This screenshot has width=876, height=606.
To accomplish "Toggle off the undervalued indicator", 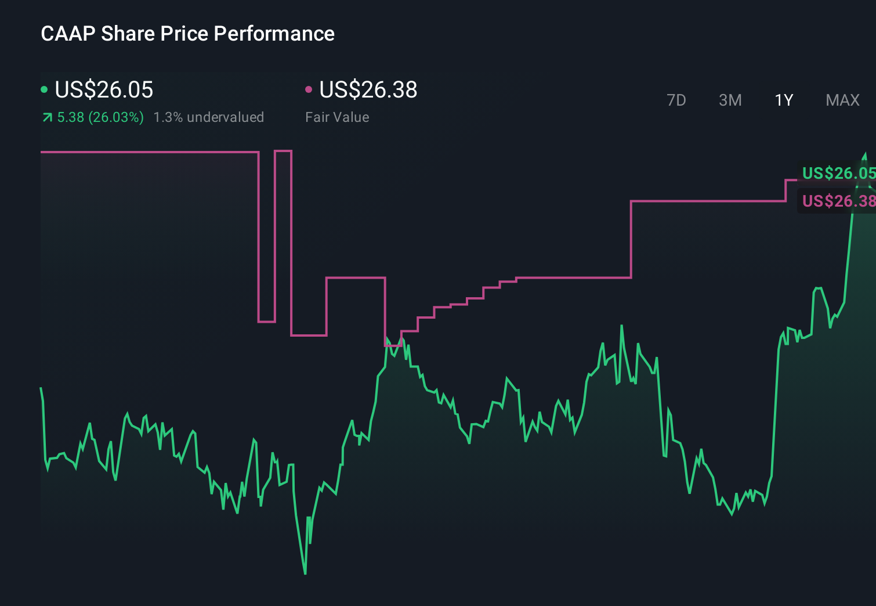I will pyautogui.click(x=209, y=117).
